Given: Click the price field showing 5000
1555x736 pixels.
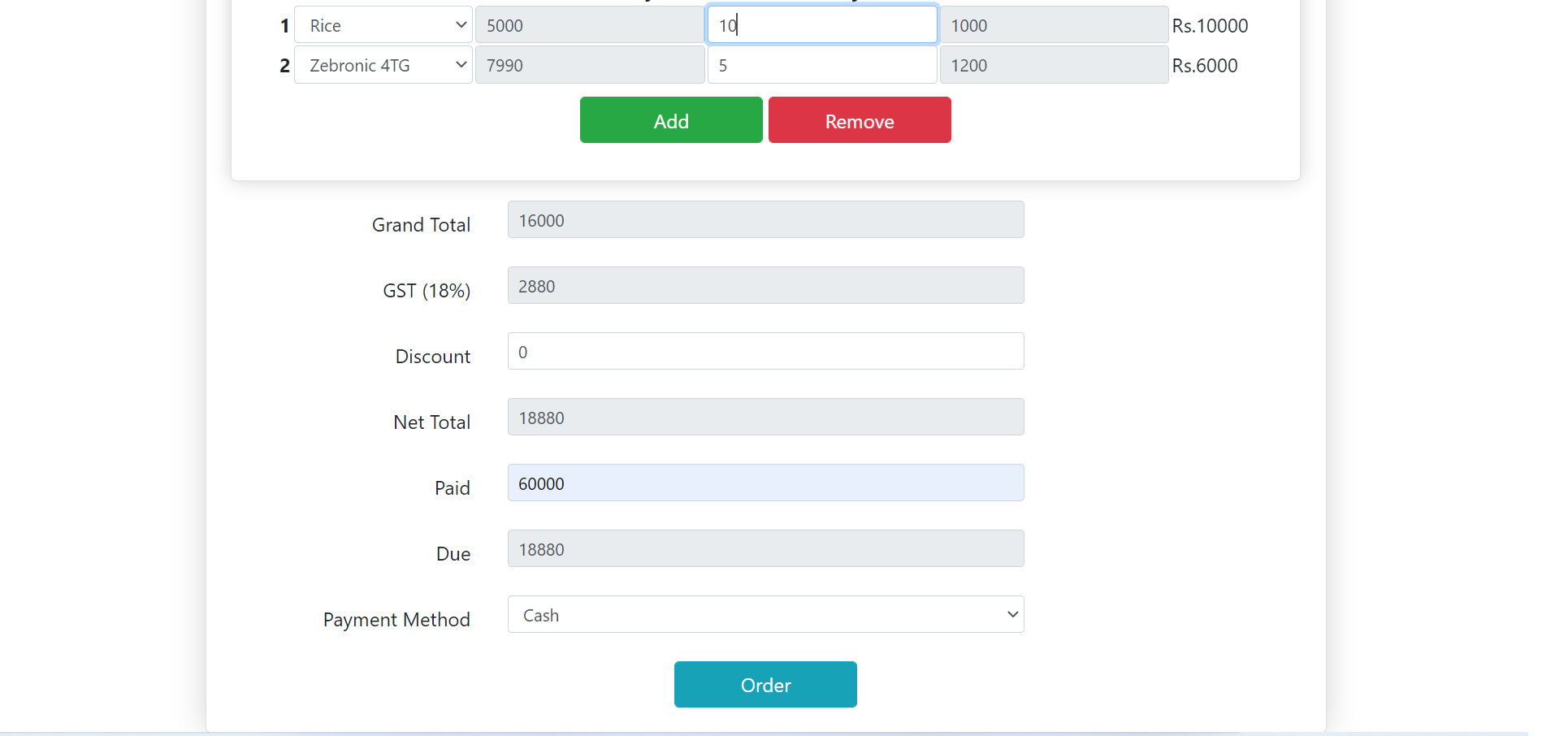Looking at the screenshot, I should click(589, 24).
